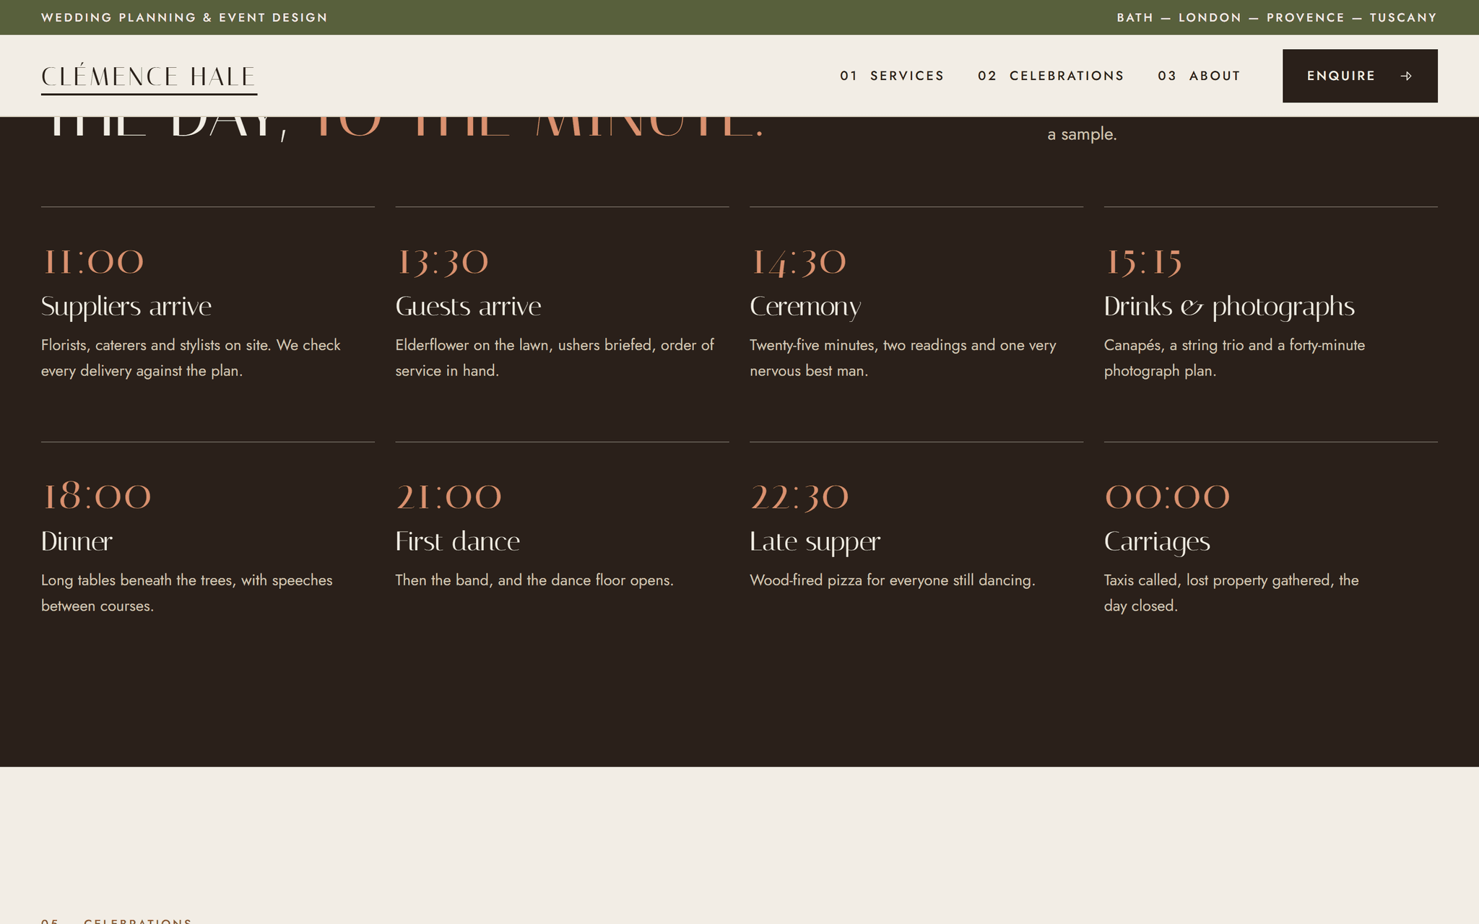Click the 'a sample.' text

point(1082,134)
